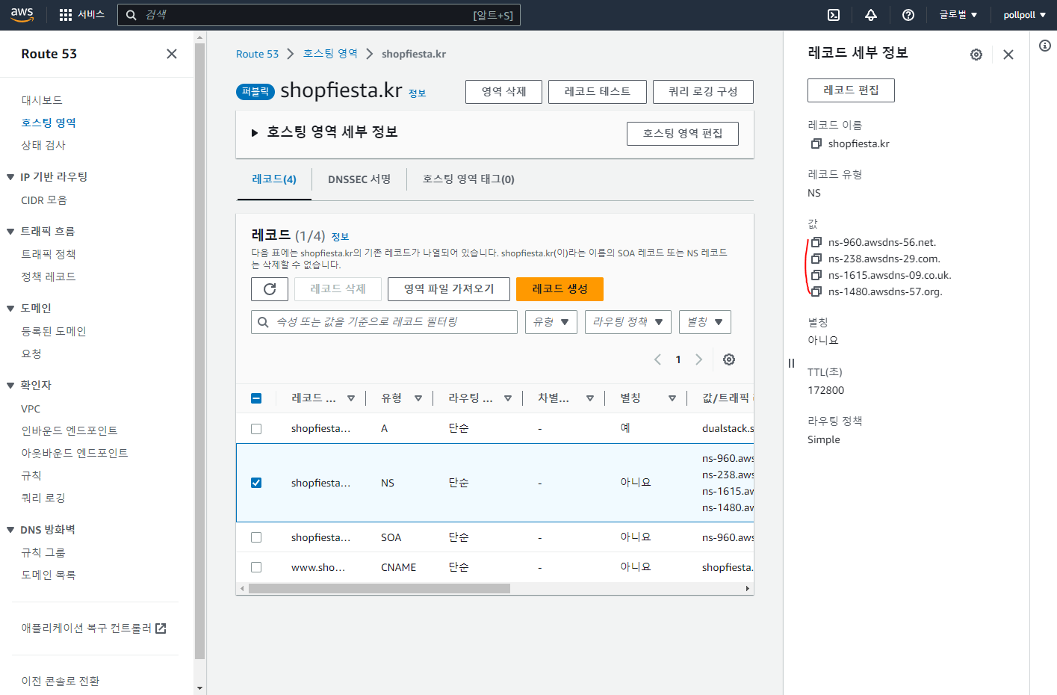Uncheck the NS record checkbox

256,483
